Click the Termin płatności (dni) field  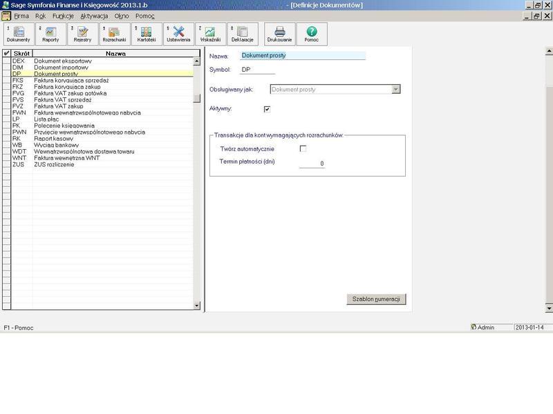[x=312, y=164]
